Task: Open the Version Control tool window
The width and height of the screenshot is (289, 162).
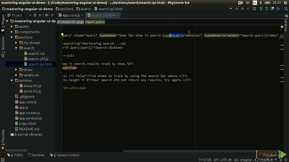Action: click(65, 155)
